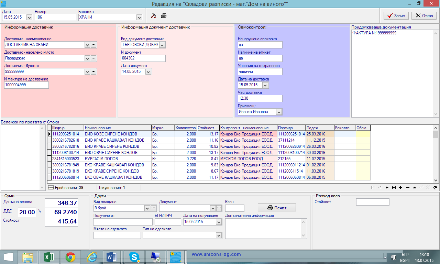Click the Печат print button

coord(277,208)
